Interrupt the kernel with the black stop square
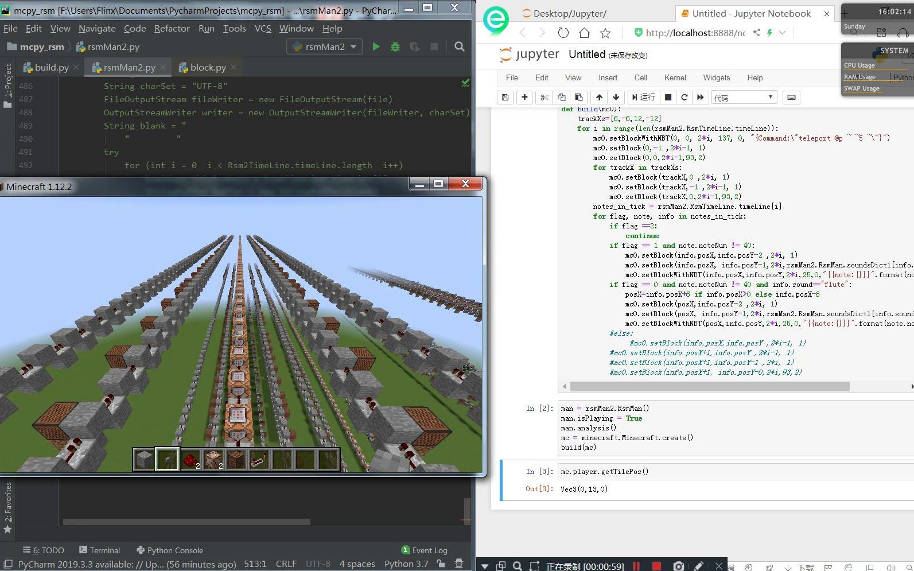This screenshot has width=914, height=571. [668, 98]
